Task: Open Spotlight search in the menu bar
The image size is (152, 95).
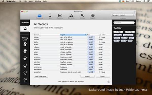Action: [144, 1]
